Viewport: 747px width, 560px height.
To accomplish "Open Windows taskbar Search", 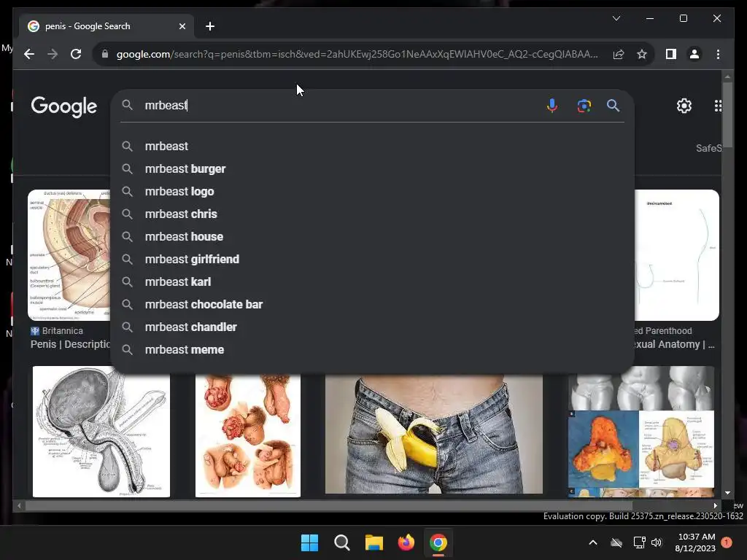I will pos(341,542).
